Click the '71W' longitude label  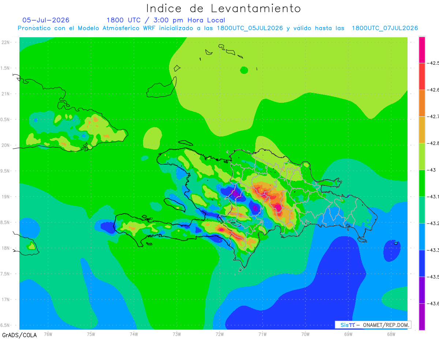pyautogui.click(x=262, y=334)
